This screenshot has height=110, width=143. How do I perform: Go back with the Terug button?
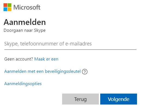coord(80,99)
